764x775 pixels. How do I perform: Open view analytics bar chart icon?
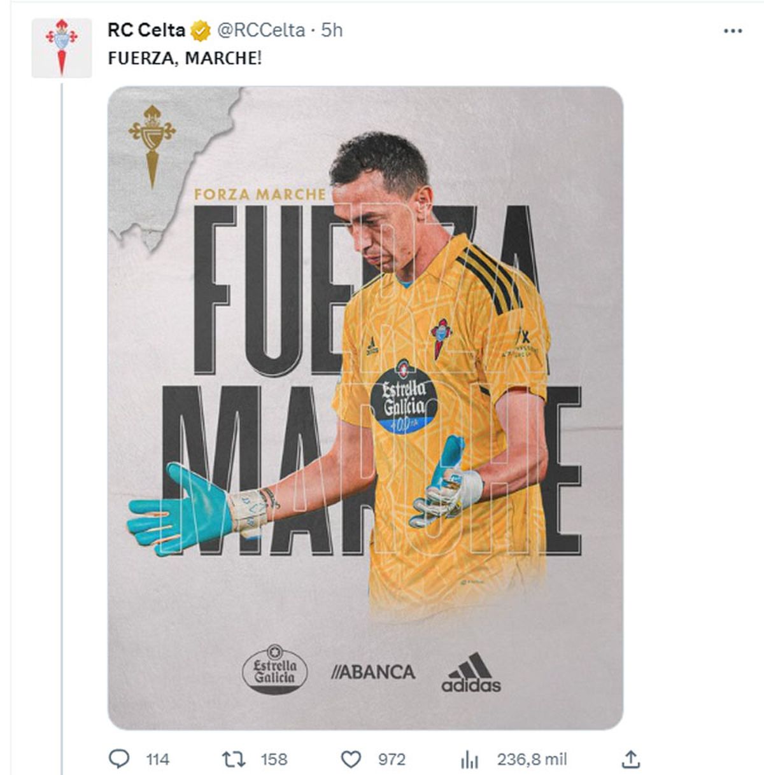469,758
